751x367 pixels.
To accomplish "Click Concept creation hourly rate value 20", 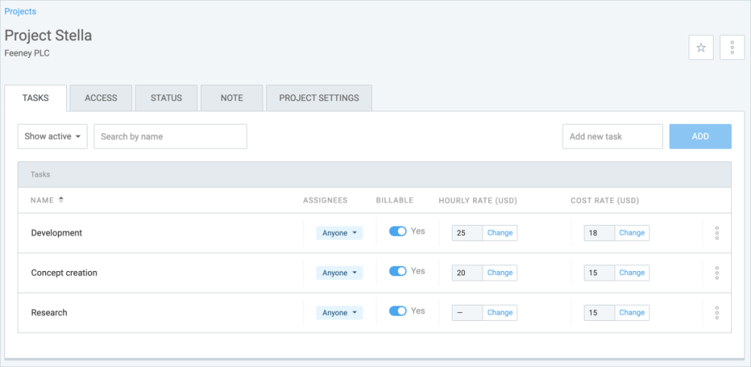I will pos(467,273).
